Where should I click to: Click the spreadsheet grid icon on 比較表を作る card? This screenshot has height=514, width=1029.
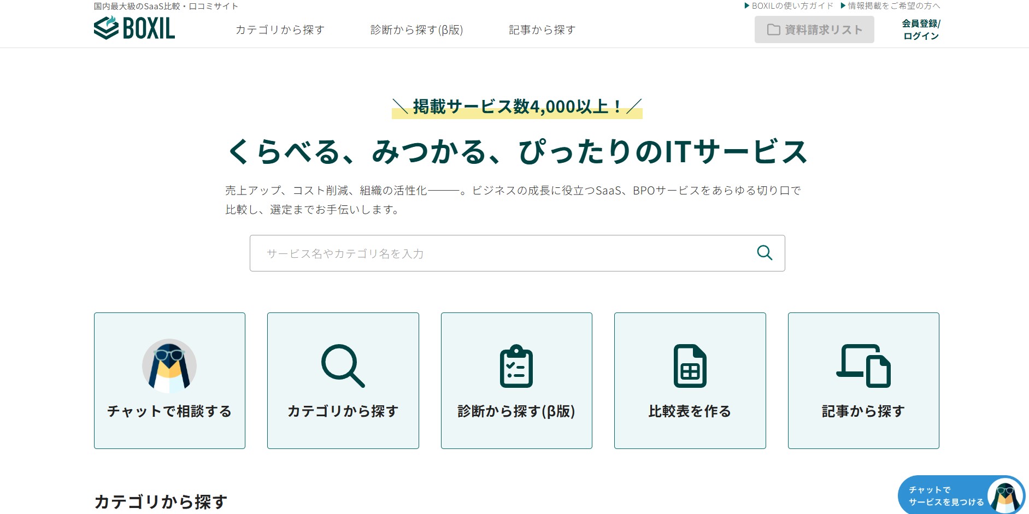click(x=690, y=366)
